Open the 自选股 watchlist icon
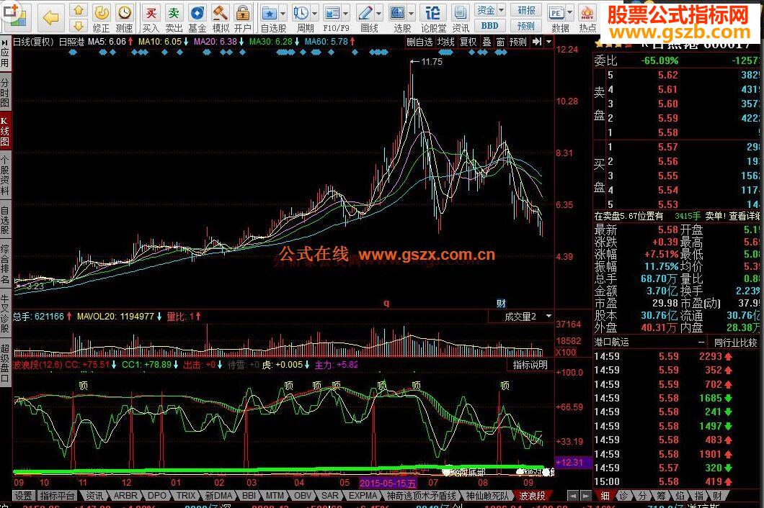 click(270, 17)
